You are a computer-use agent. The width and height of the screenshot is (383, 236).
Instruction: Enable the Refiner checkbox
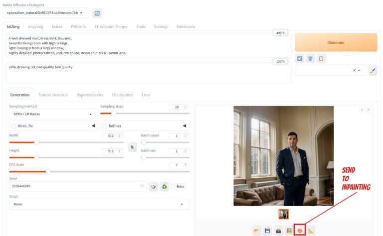click(x=105, y=126)
